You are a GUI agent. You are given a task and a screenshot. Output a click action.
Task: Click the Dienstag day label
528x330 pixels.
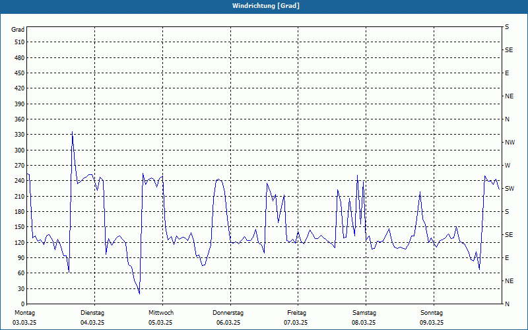tap(92, 313)
